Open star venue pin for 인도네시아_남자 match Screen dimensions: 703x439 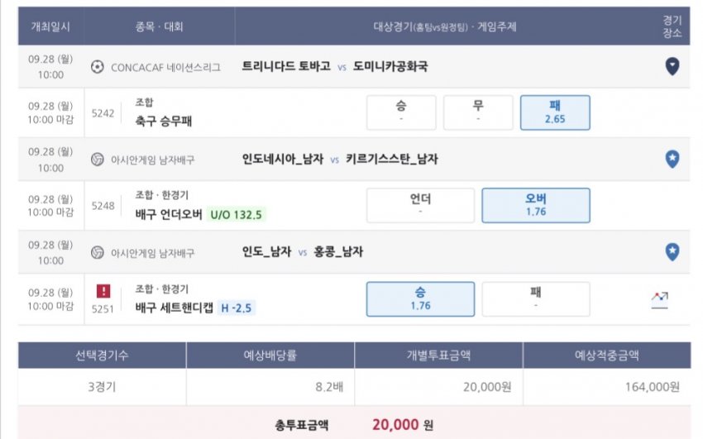[672, 159]
